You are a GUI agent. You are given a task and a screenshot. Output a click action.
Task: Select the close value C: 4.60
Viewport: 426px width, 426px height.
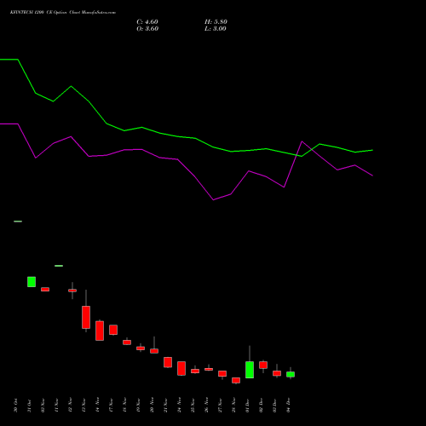(147, 22)
